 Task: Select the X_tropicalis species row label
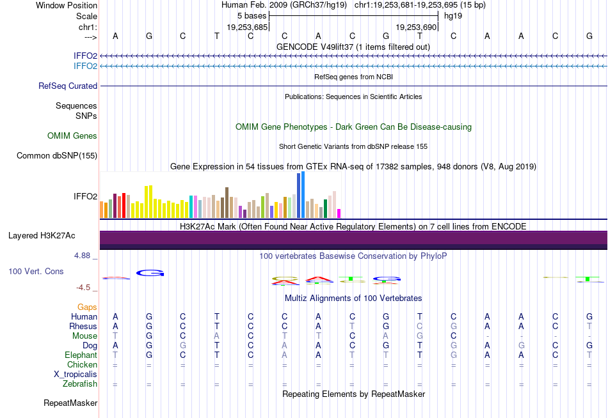(76, 375)
